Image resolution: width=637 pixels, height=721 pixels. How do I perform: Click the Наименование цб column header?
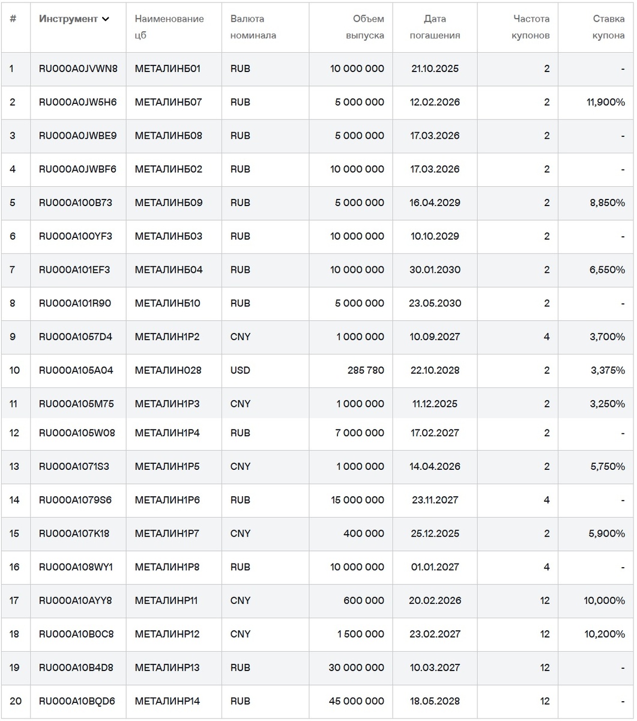pyautogui.click(x=169, y=27)
